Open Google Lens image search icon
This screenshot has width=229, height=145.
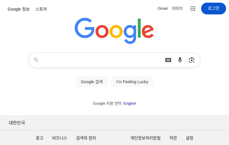tap(192, 60)
